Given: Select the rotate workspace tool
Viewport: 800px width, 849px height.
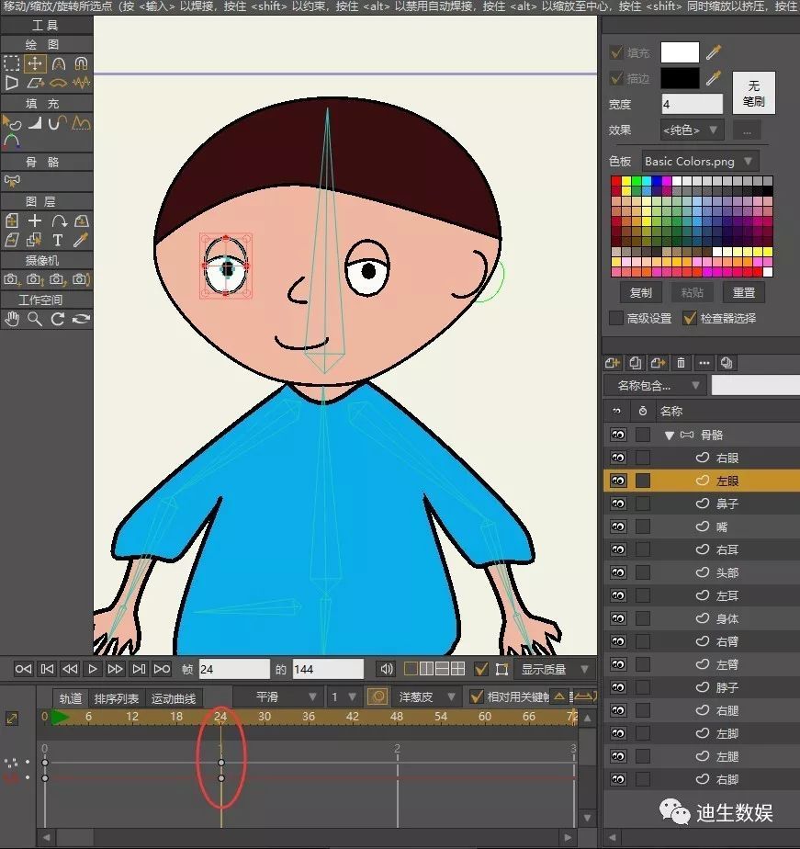Looking at the screenshot, I should [58, 319].
